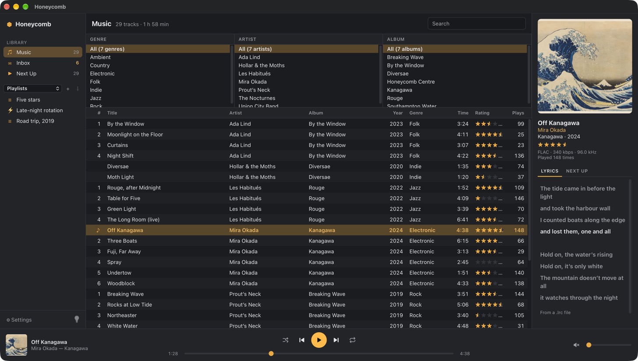
Task: Open the Late-night rotation smart playlist
Action: pos(43,111)
